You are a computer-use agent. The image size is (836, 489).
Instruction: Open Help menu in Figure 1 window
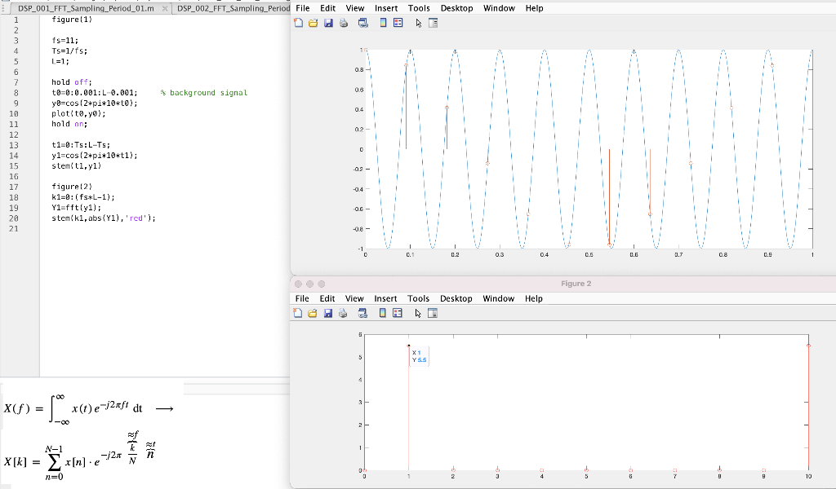pyautogui.click(x=534, y=8)
